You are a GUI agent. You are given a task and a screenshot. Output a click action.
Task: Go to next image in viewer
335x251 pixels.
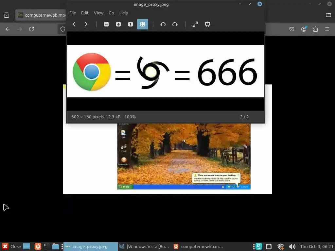tap(86, 24)
